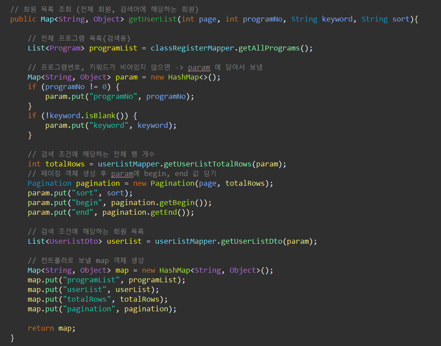Click the comment '컨트롤러로 보낼 map 객체 생성'
Image resolution: width=441 pixels, height=346 pixels.
tap(86, 260)
